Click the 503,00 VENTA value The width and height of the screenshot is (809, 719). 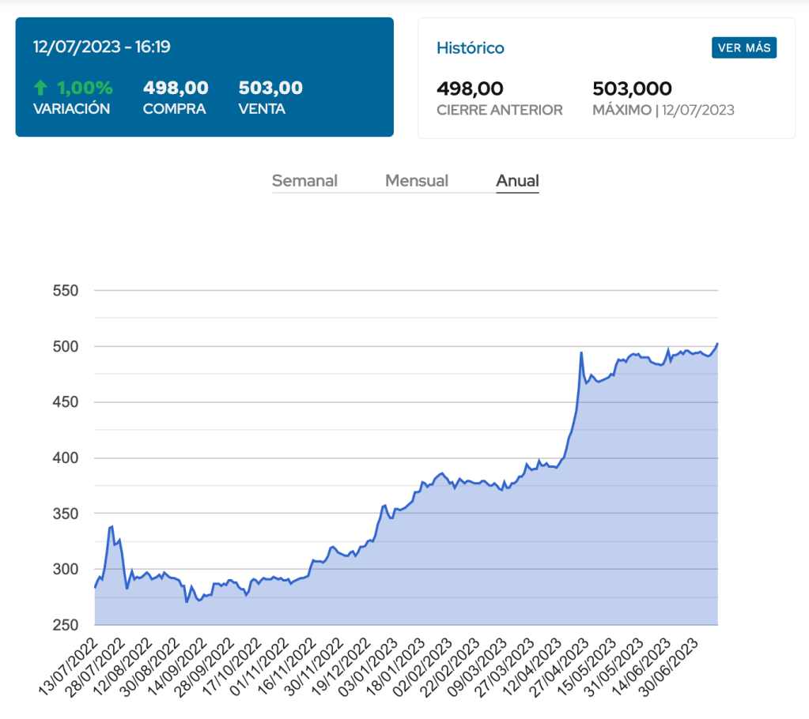point(270,88)
